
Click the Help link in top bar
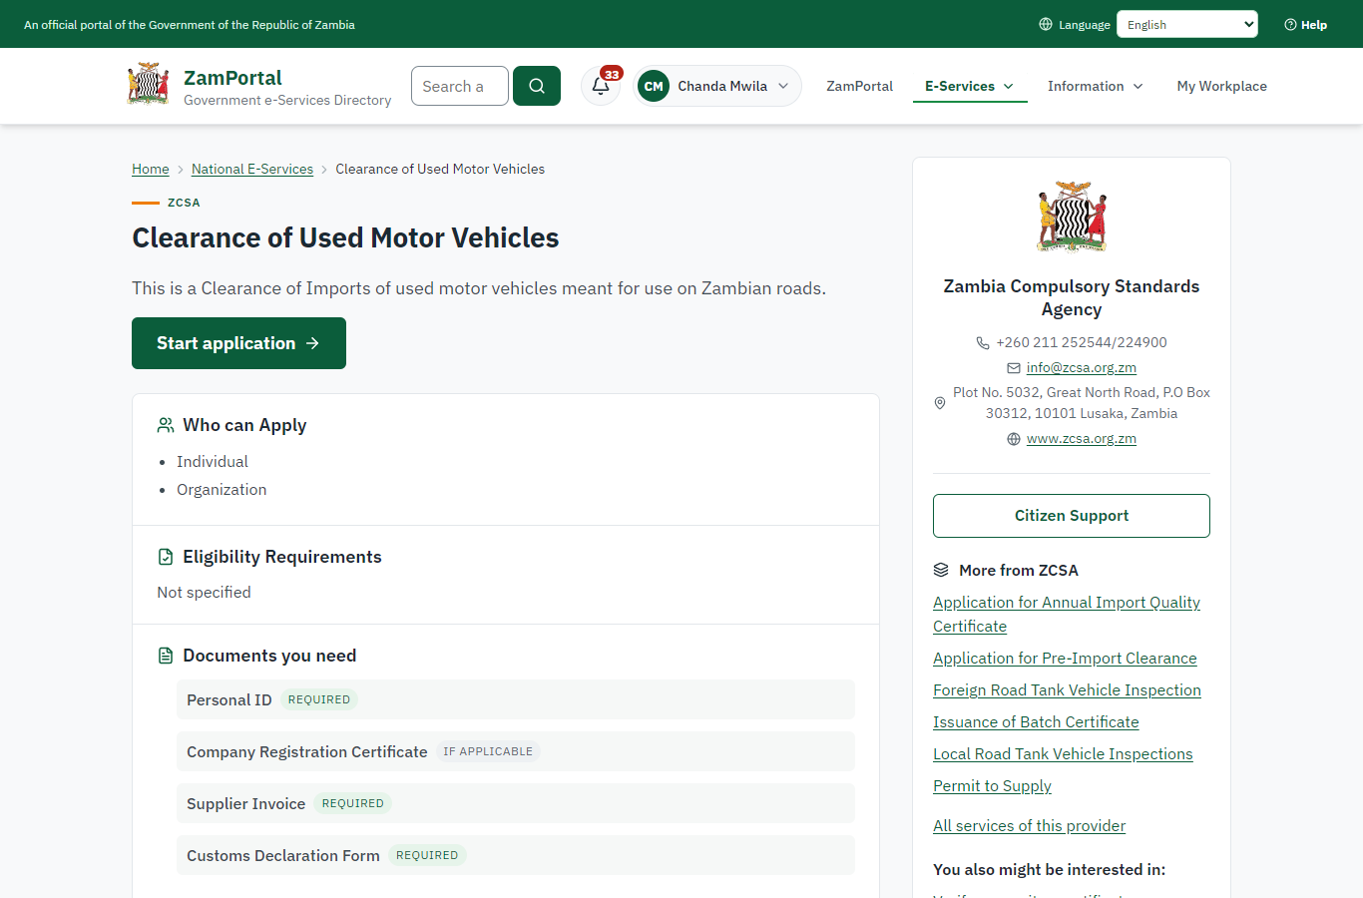(1305, 24)
